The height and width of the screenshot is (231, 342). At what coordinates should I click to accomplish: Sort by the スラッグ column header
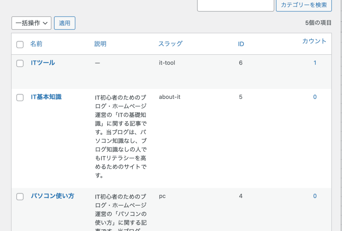pos(170,44)
